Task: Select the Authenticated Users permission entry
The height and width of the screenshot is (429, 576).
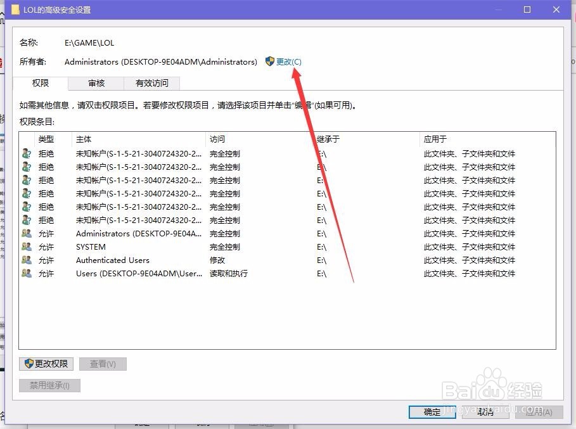Action: pos(287,260)
